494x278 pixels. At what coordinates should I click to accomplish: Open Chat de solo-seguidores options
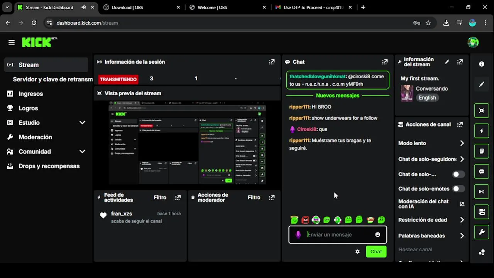point(431,159)
